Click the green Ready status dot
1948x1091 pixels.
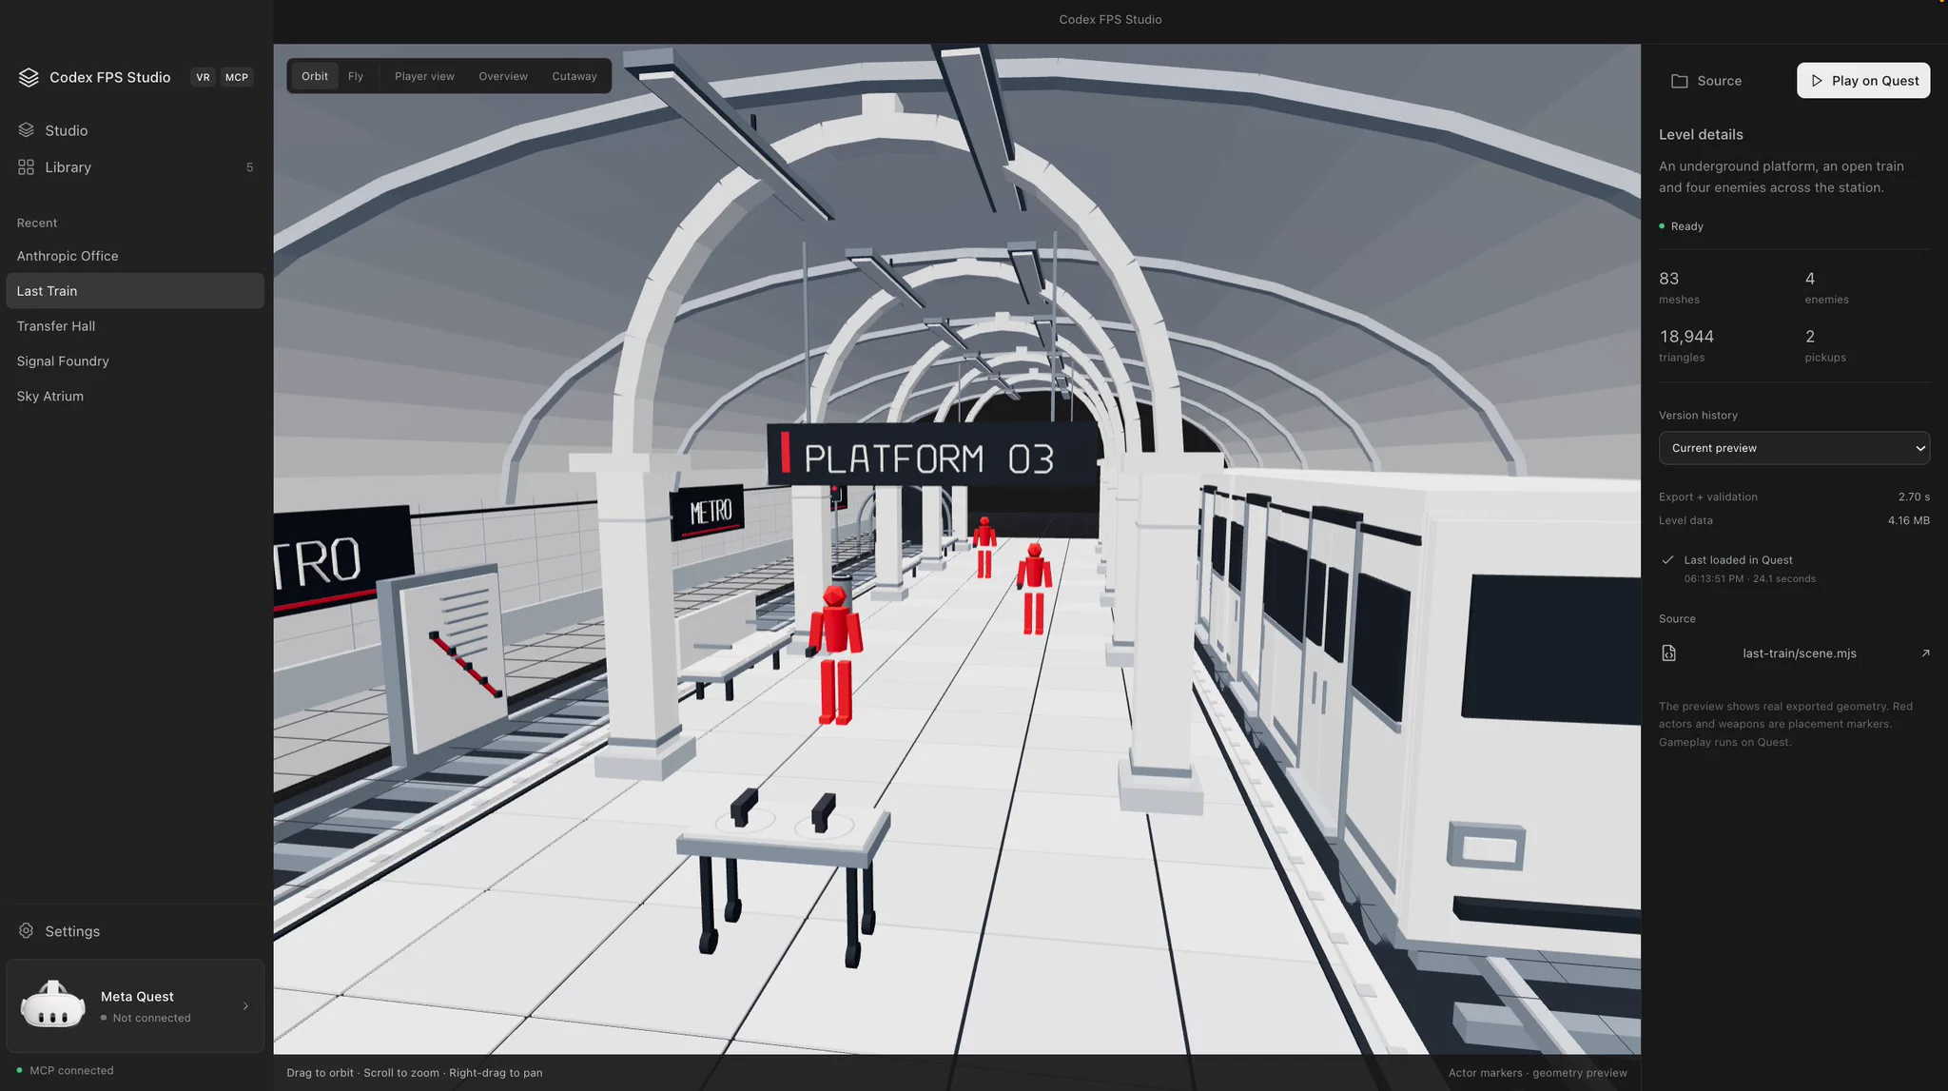tap(1662, 226)
